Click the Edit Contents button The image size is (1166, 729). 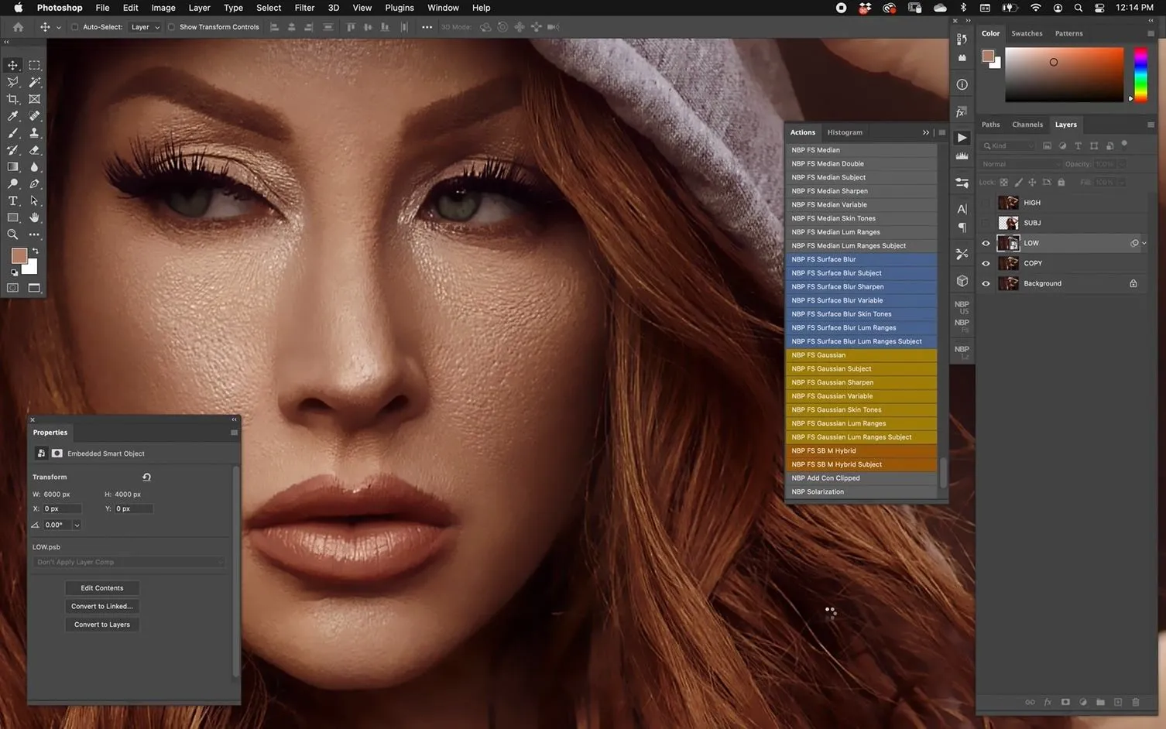pos(102,588)
